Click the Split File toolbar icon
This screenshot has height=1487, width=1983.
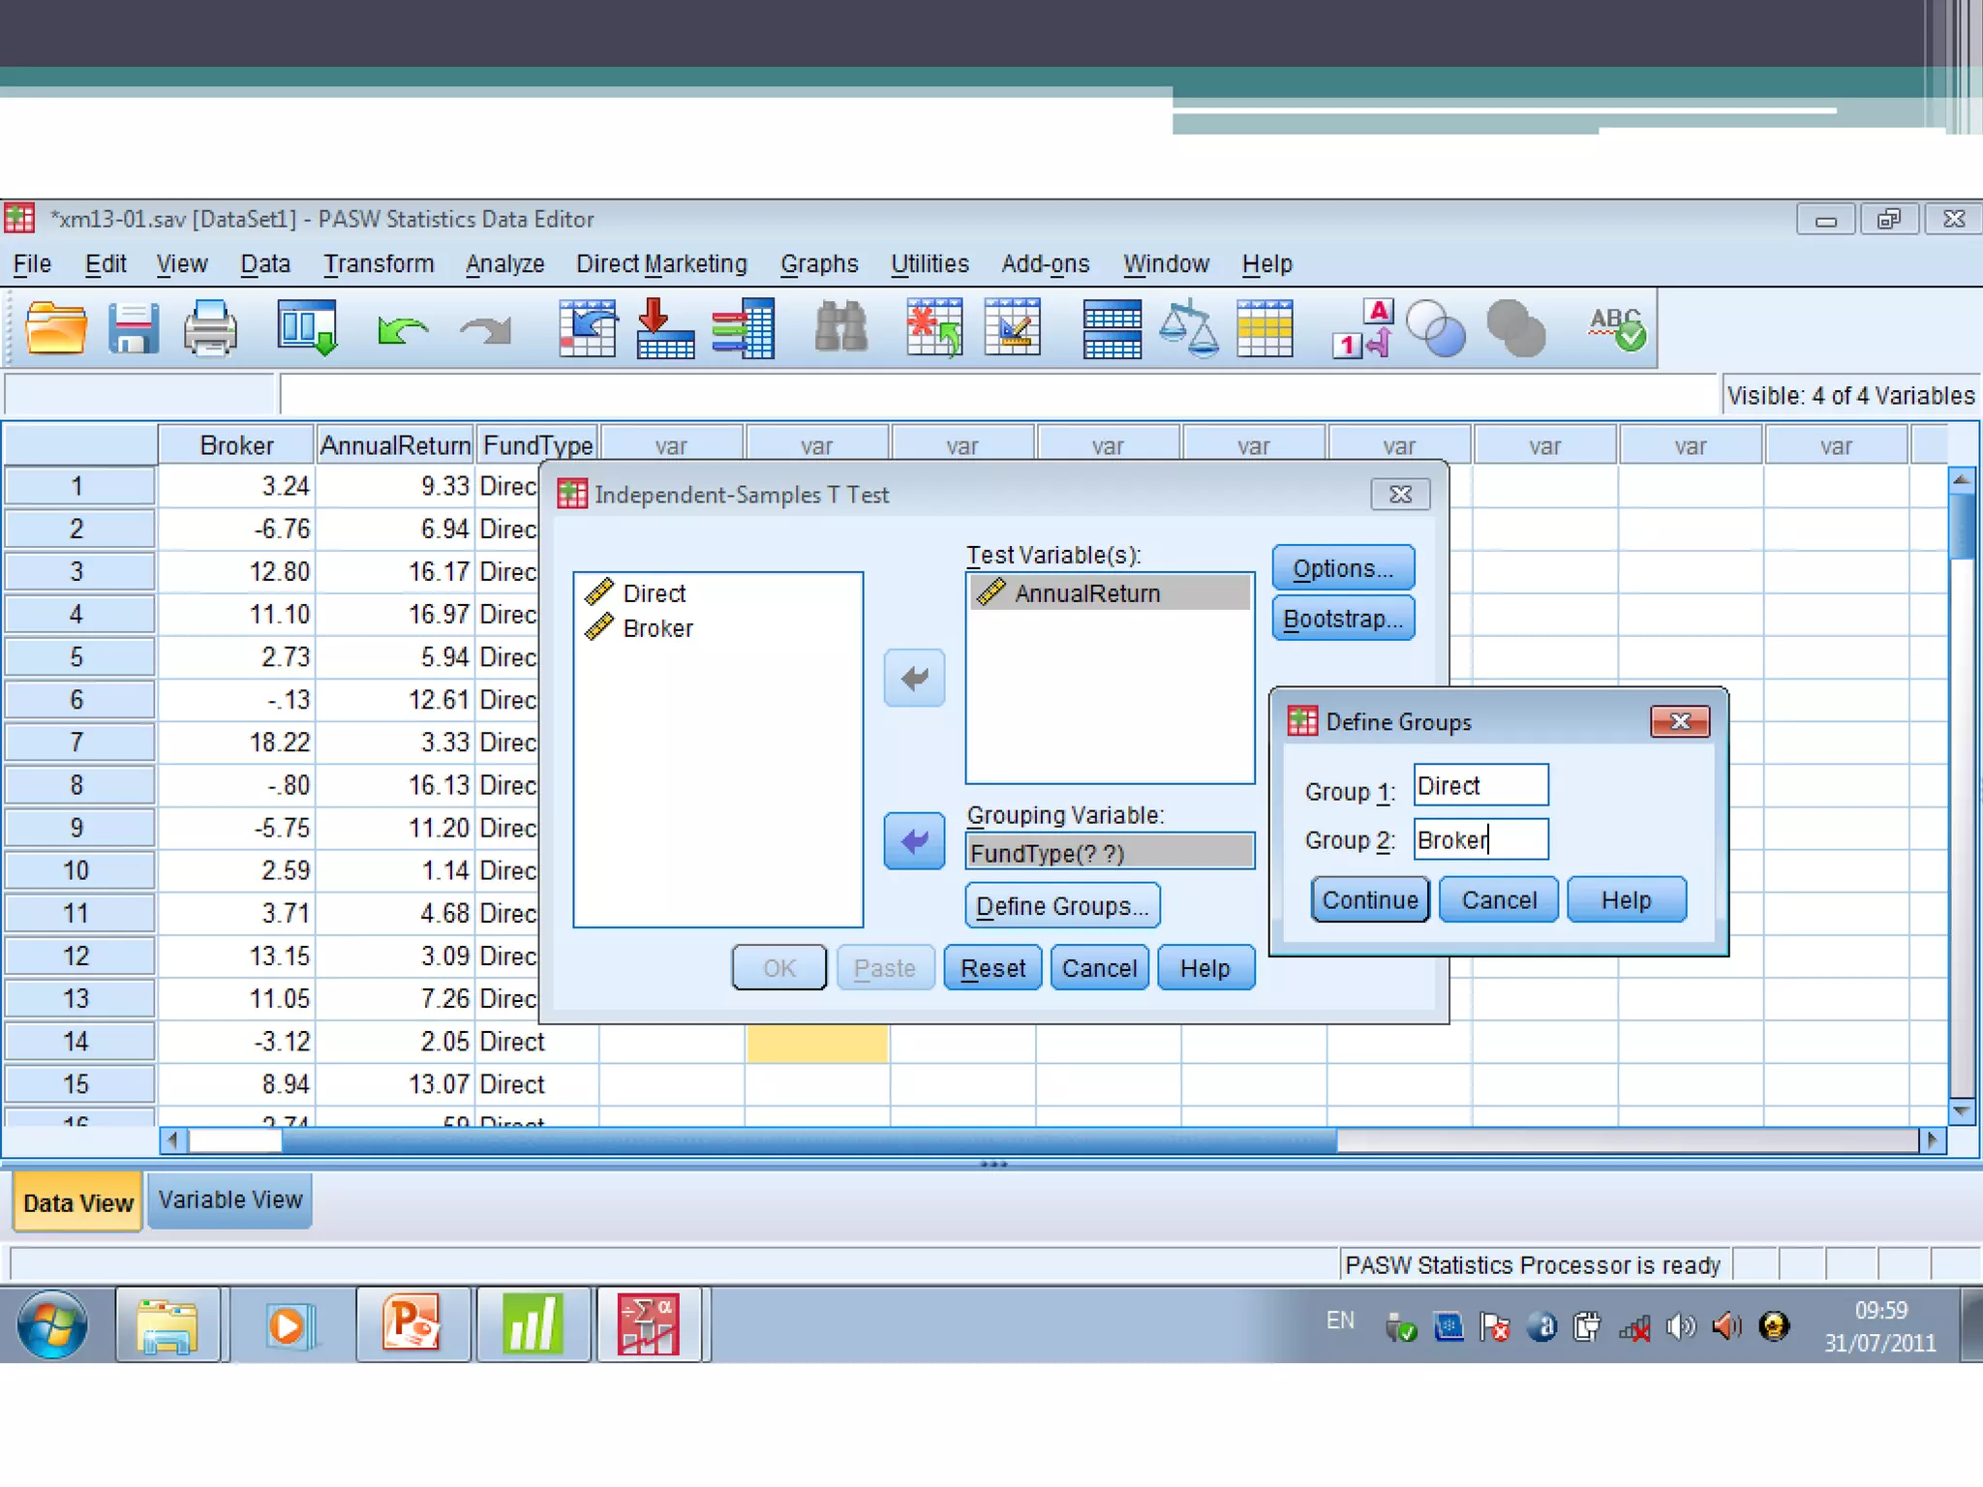1112,329
